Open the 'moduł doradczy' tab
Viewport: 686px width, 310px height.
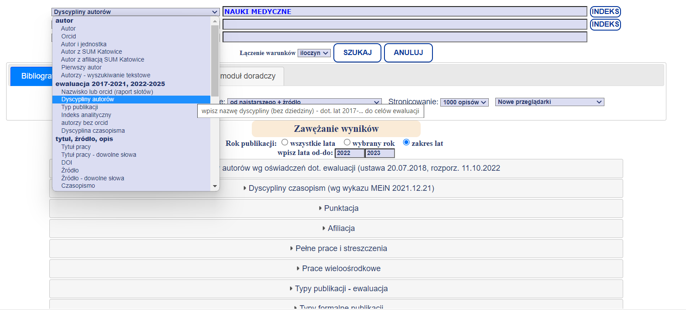click(x=248, y=76)
